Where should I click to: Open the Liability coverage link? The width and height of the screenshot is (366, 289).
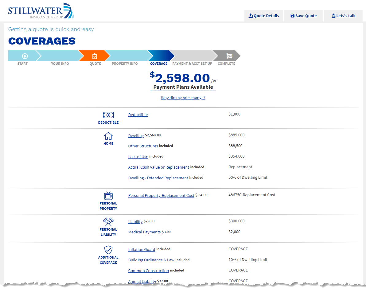[x=135, y=221]
